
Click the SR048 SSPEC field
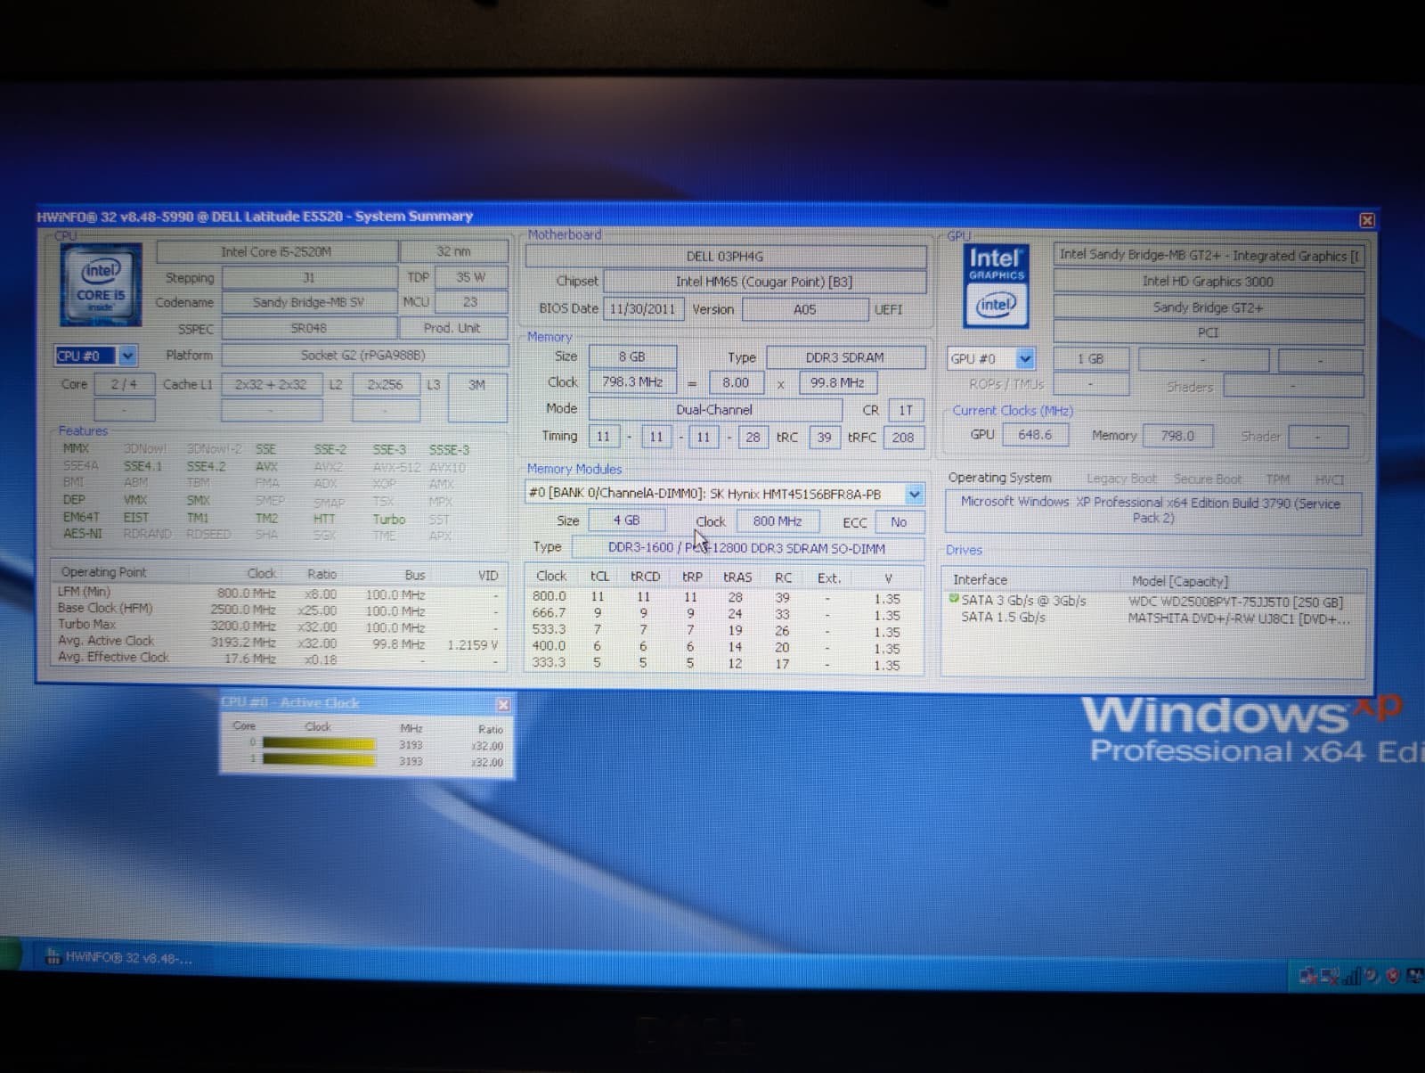pyautogui.click(x=308, y=328)
